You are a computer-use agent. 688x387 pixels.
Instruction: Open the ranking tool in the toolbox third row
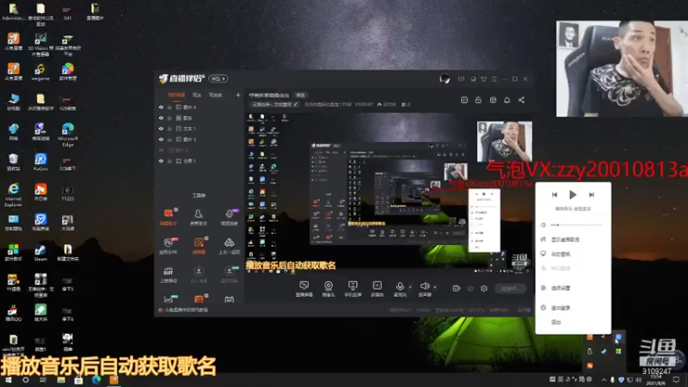[169, 274]
